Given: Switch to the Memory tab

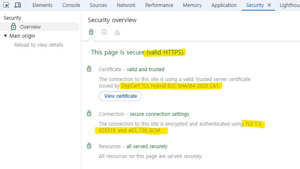Looking at the screenshot, I should point(192,5).
